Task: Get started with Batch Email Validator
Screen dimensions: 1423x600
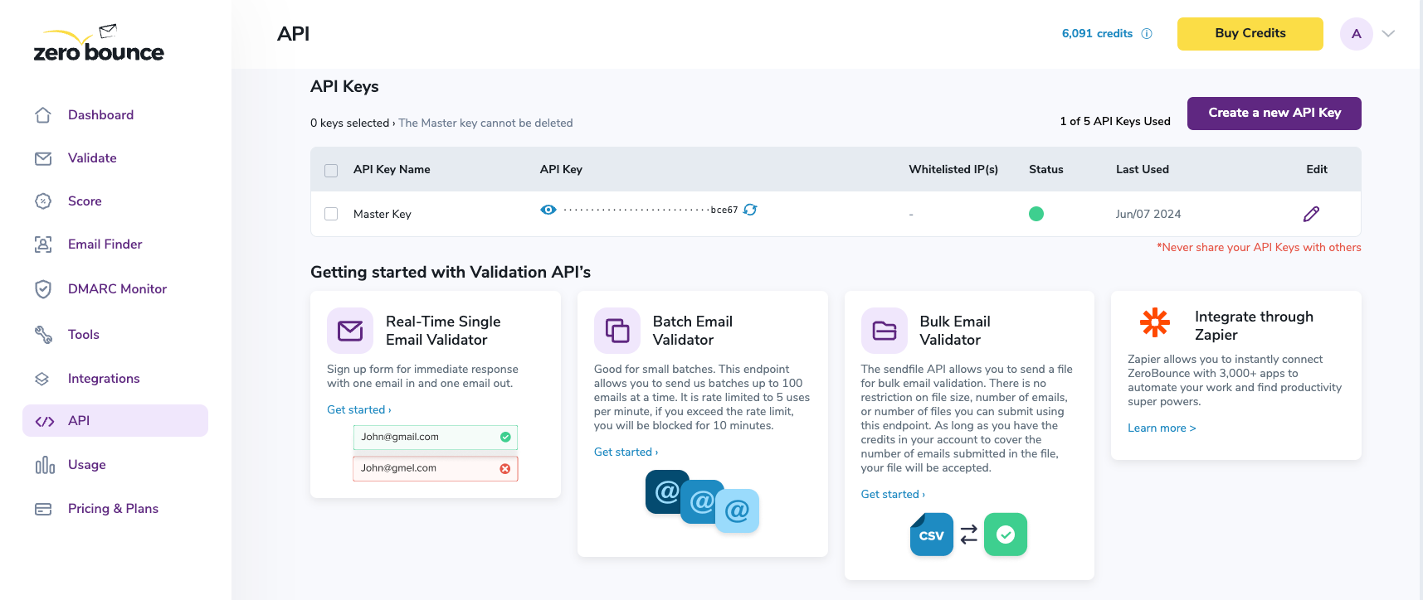Action: 626,452
